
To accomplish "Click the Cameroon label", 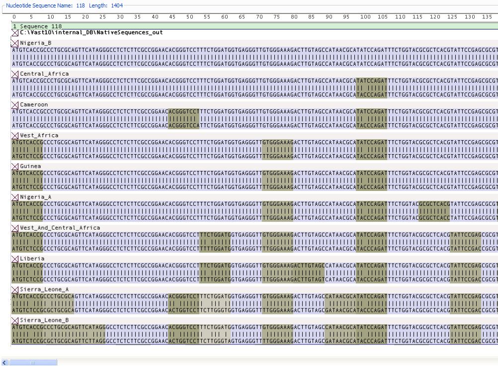I will [34, 104].
